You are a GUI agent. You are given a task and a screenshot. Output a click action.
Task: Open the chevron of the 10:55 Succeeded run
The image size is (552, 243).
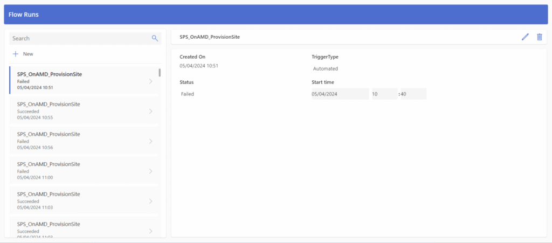(x=151, y=111)
